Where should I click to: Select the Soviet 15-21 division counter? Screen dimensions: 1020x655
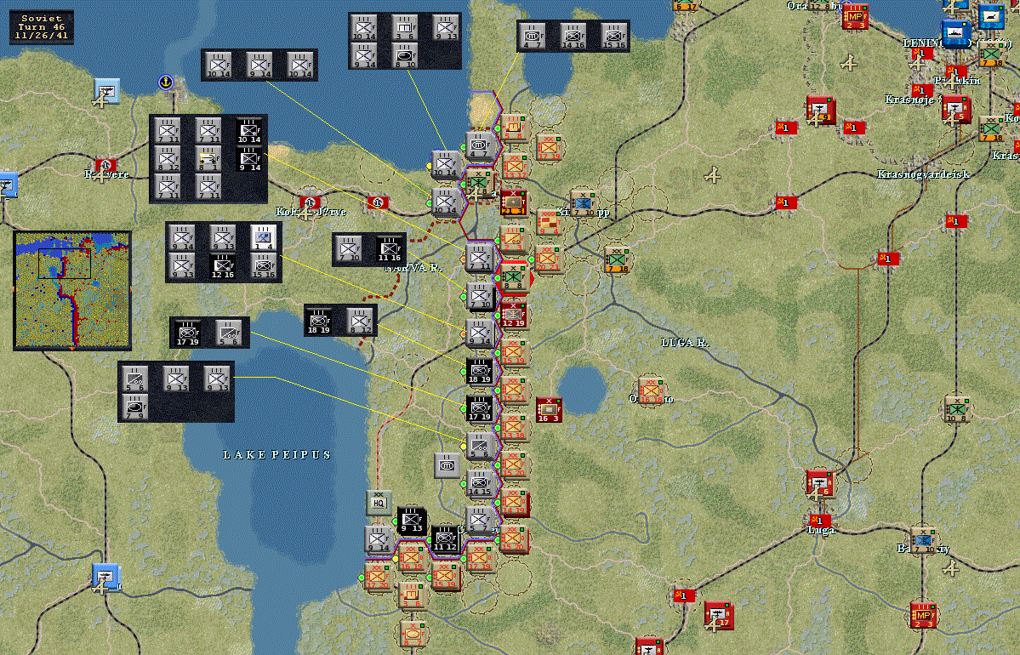click(x=514, y=390)
